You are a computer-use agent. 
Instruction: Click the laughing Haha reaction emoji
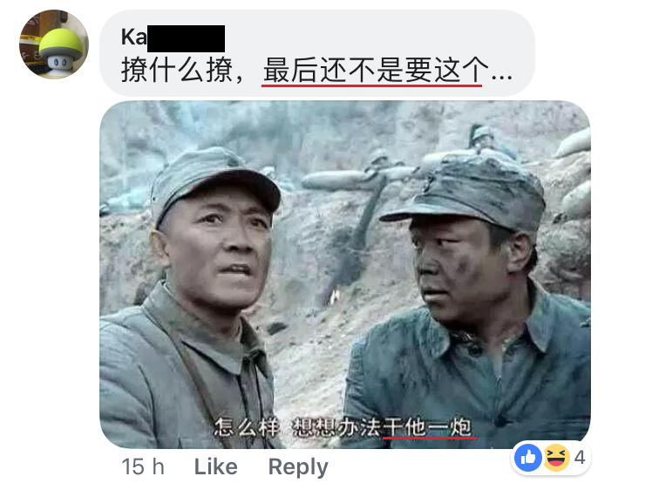tap(556, 458)
